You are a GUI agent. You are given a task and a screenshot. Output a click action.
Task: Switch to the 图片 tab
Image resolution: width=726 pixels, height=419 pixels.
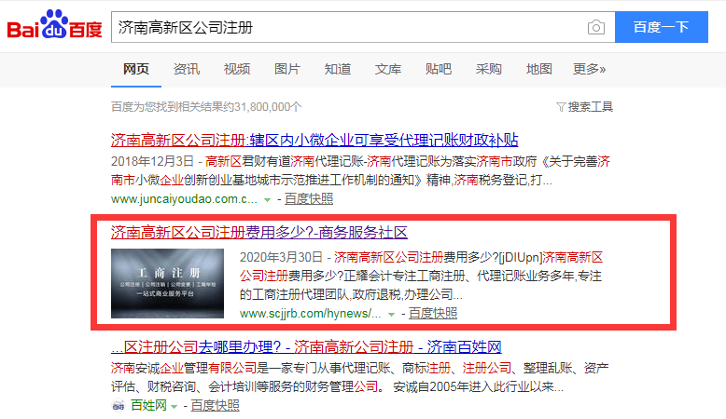click(286, 69)
